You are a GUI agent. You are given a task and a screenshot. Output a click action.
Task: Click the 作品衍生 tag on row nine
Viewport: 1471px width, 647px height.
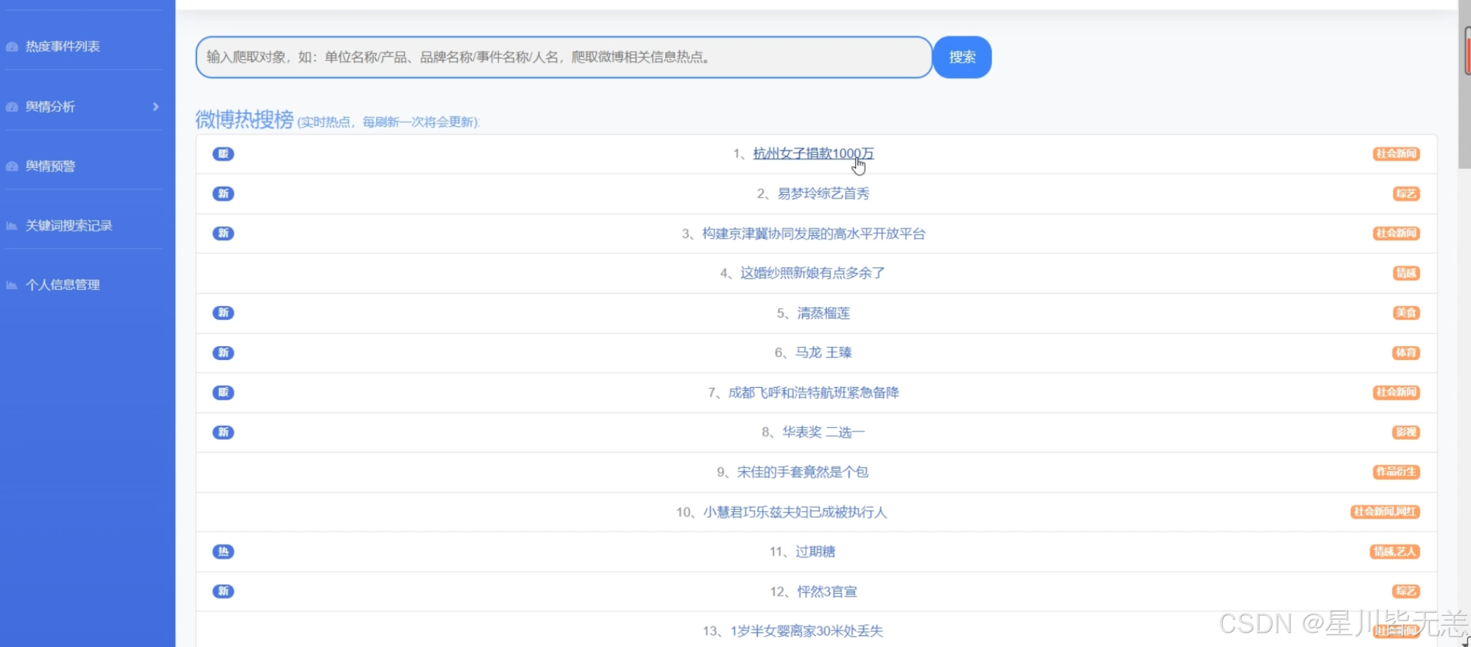click(1396, 472)
